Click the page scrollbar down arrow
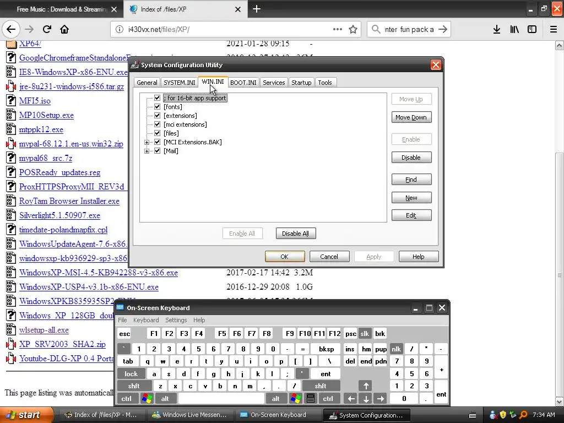This screenshot has height=423, width=564. click(559, 402)
